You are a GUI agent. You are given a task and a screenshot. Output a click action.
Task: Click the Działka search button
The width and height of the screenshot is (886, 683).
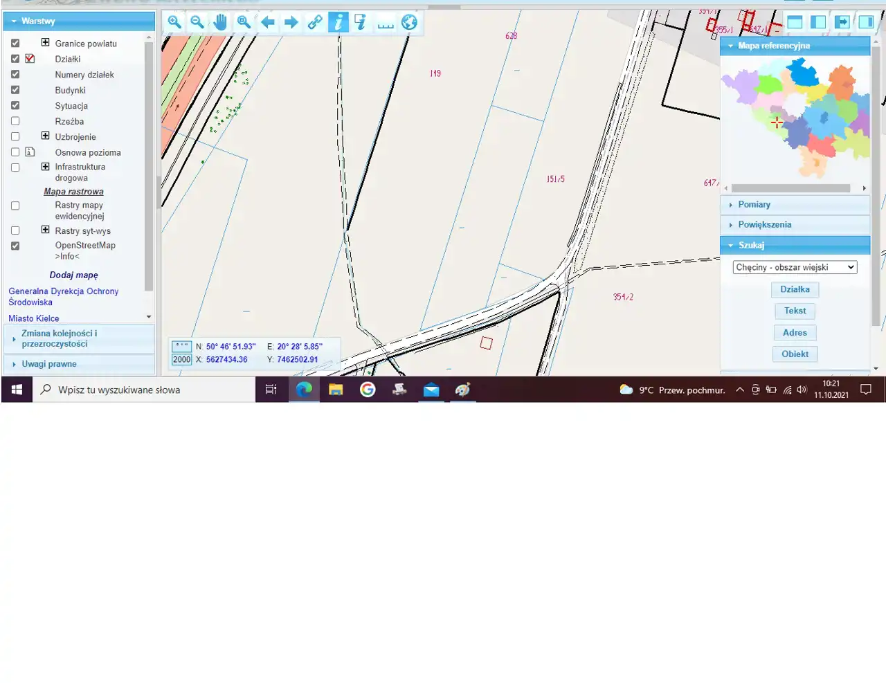795,290
